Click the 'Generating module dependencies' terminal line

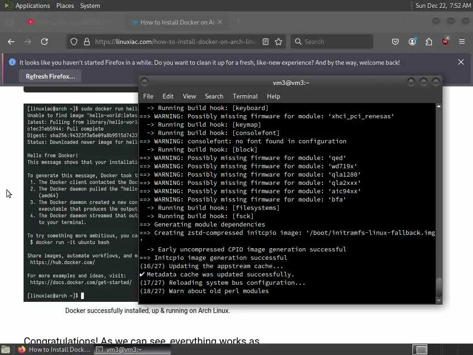click(x=202, y=225)
